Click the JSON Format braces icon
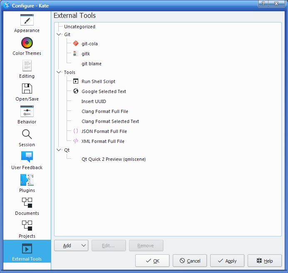This screenshot has width=288, height=273. click(76, 131)
